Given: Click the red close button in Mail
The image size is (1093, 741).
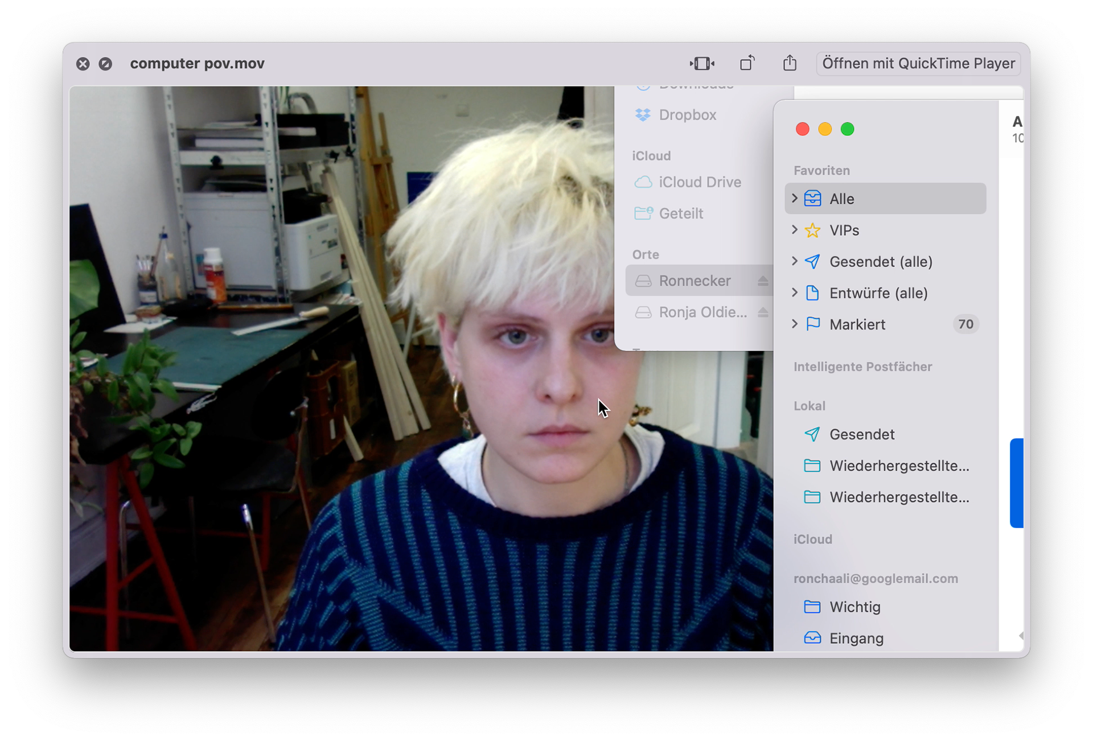Looking at the screenshot, I should point(803,129).
